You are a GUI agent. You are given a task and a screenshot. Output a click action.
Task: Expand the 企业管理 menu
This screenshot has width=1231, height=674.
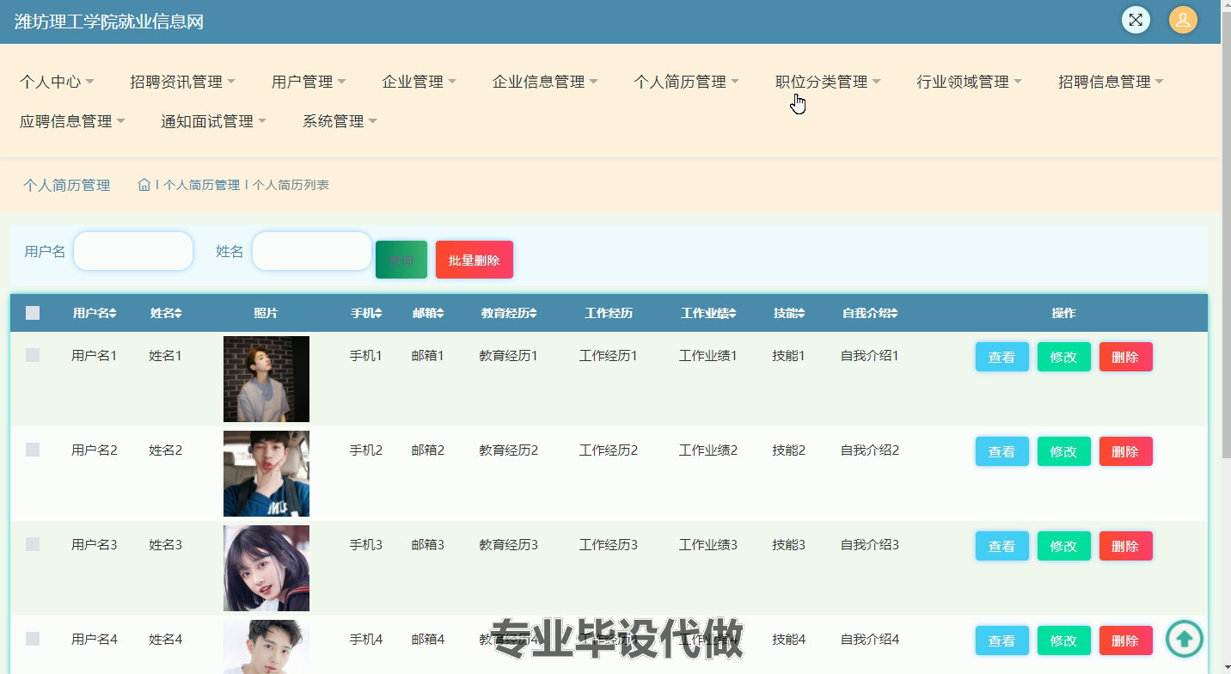[419, 82]
